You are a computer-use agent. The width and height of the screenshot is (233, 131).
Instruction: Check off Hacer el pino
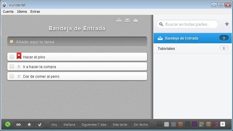12,56
